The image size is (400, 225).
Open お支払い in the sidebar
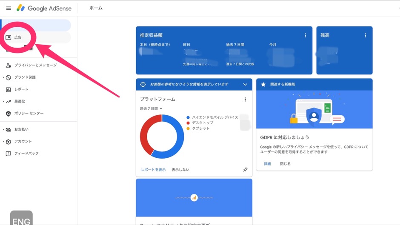coord(21,130)
